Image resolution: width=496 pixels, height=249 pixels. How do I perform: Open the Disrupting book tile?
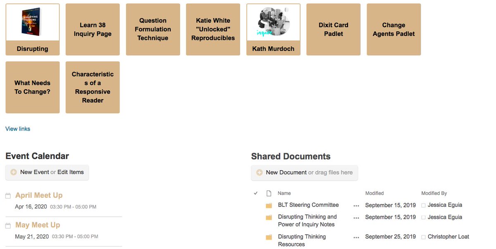[33, 29]
